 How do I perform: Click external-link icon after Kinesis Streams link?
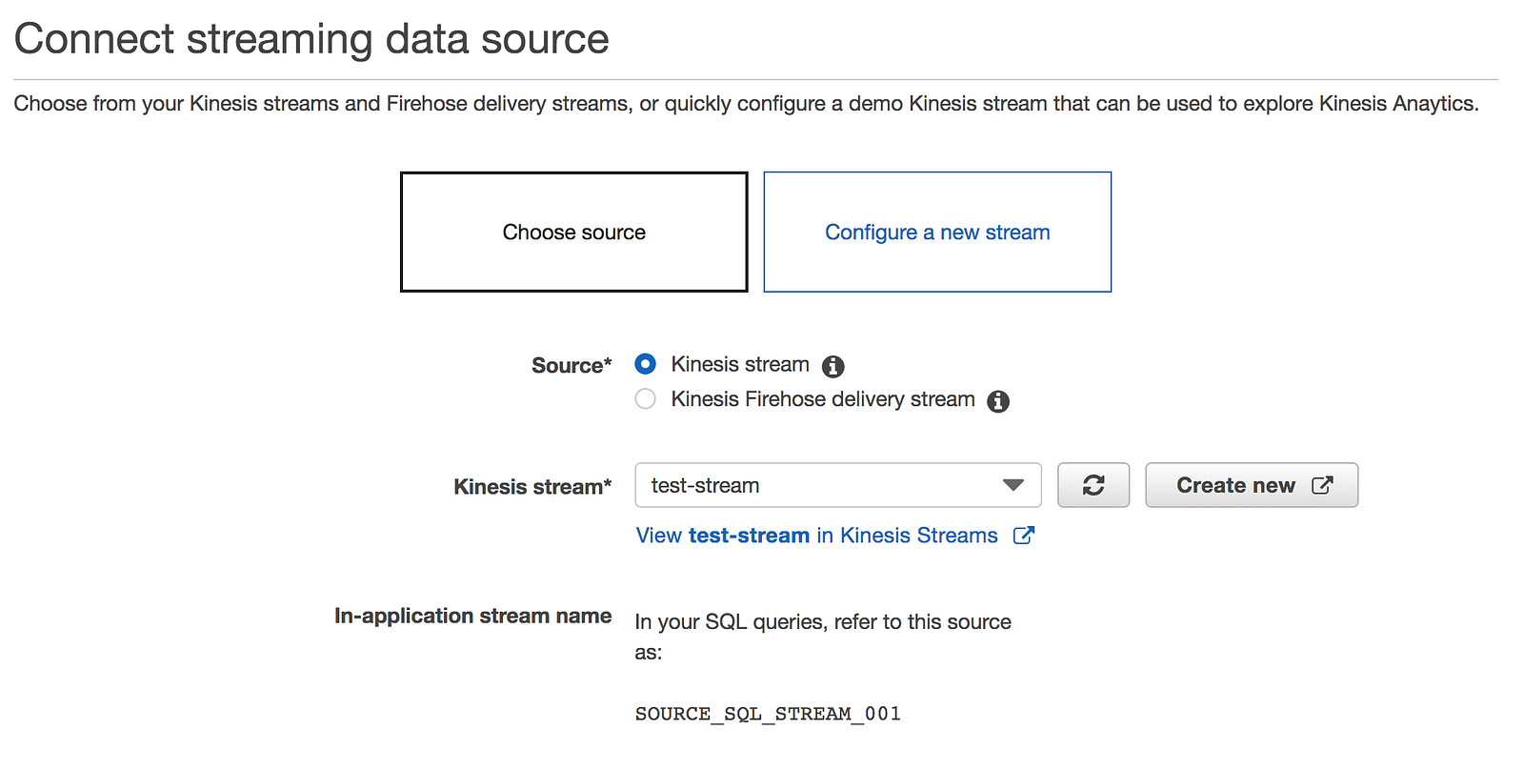coord(1024,536)
